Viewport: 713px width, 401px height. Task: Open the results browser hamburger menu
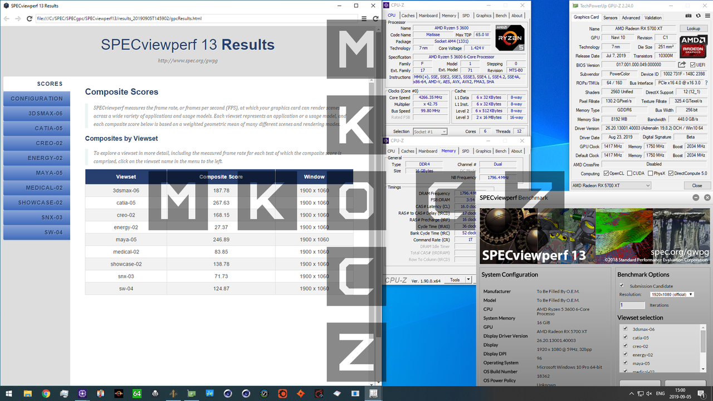click(x=364, y=18)
